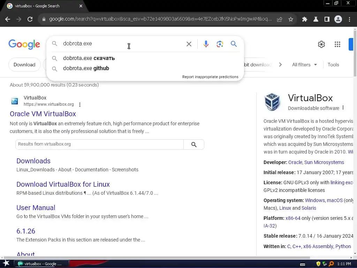Image resolution: width=357 pixels, height=268 pixels.
Task: Open Oracle VM VirtualBox result
Action: click(43, 114)
